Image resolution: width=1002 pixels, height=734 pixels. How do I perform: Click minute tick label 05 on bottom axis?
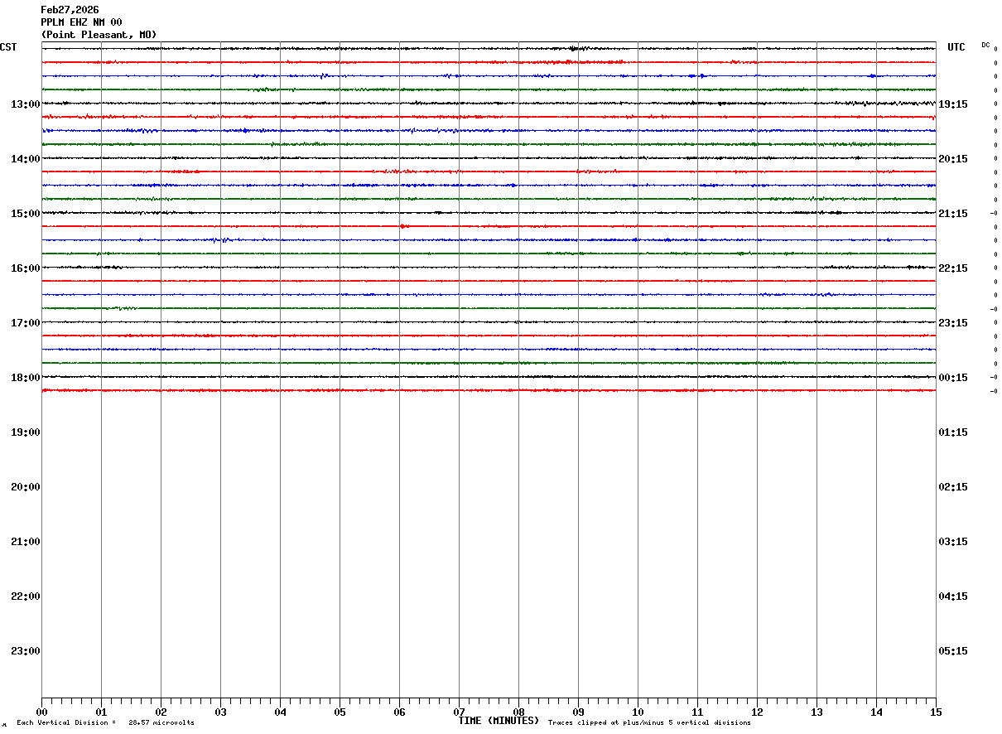click(x=340, y=712)
